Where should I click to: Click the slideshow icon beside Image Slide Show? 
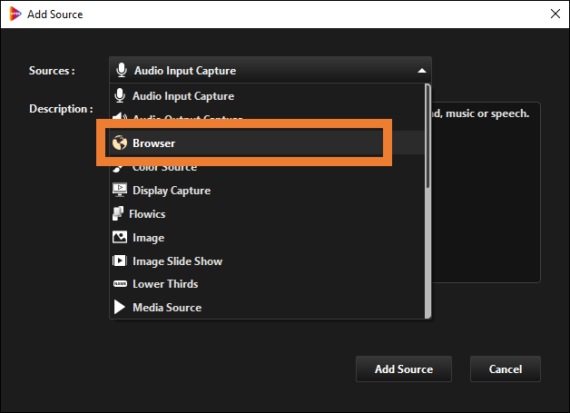pos(119,261)
